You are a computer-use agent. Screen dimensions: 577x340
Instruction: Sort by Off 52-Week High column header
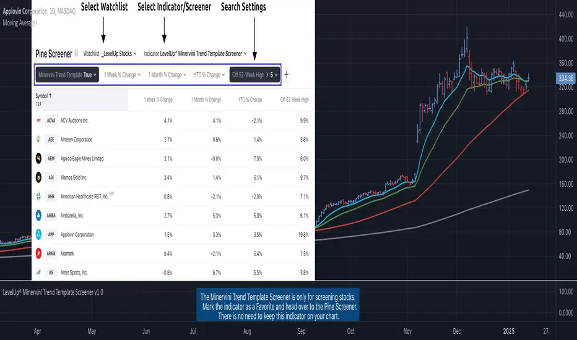click(x=295, y=100)
